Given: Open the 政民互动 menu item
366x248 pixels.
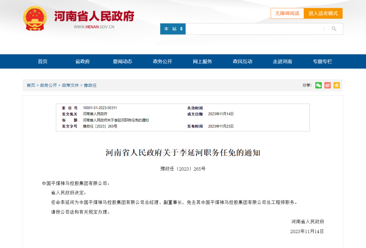Looking at the screenshot, I should (x=243, y=61).
